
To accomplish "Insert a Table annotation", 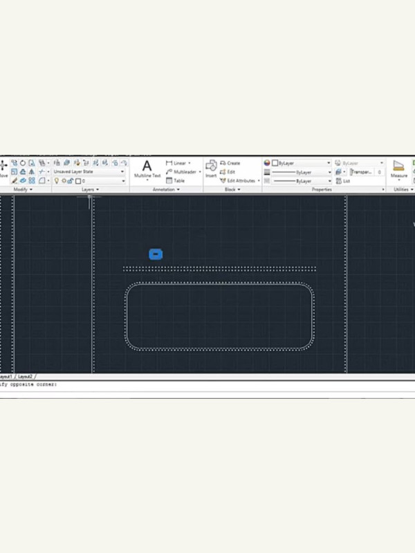I will tap(176, 180).
